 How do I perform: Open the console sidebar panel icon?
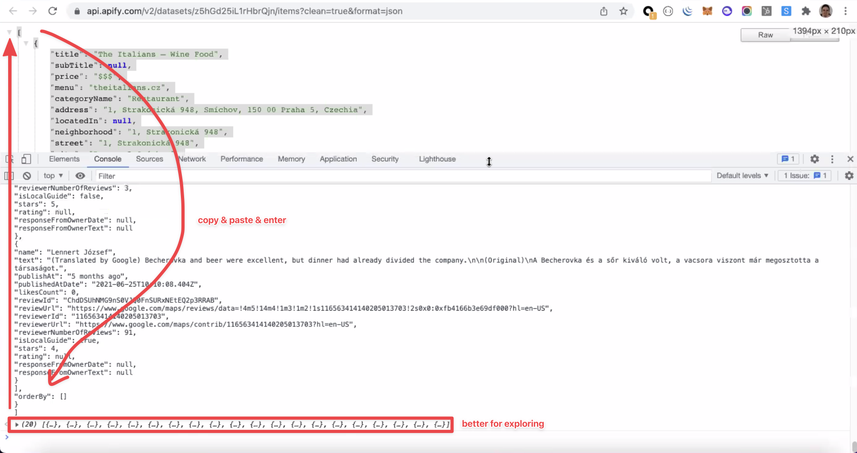[9, 175]
